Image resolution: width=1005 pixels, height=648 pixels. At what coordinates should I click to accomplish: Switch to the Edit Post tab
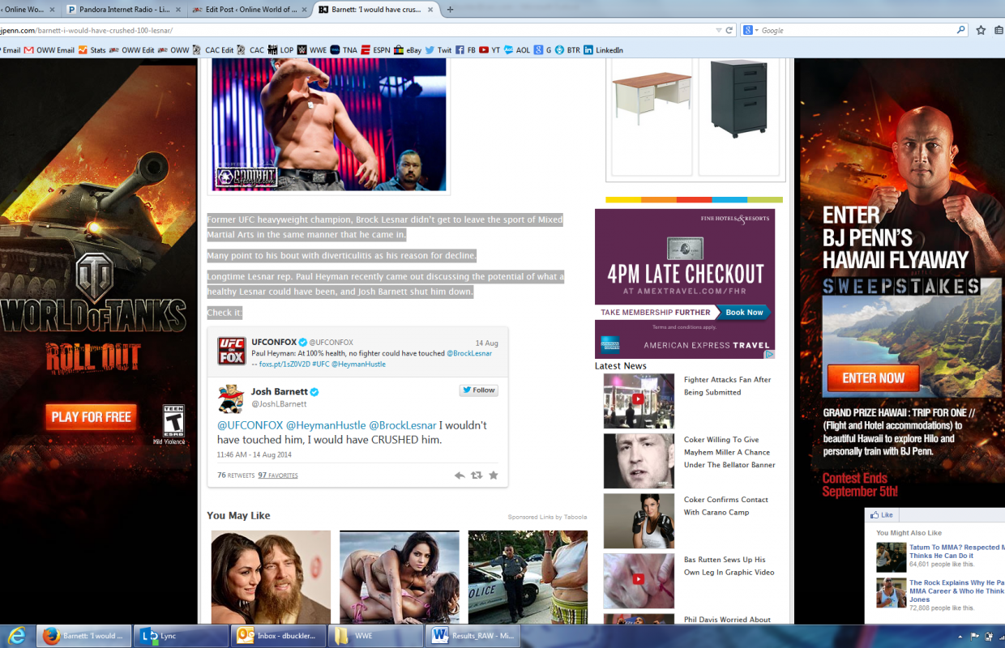(x=247, y=10)
